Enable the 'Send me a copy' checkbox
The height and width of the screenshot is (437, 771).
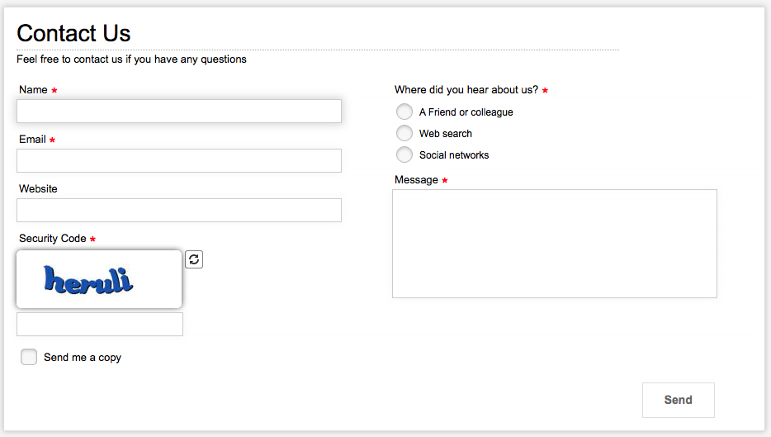29,357
